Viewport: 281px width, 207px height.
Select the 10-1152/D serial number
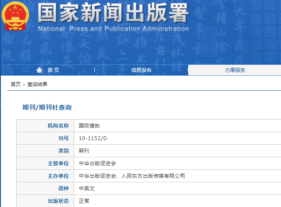click(x=93, y=138)
